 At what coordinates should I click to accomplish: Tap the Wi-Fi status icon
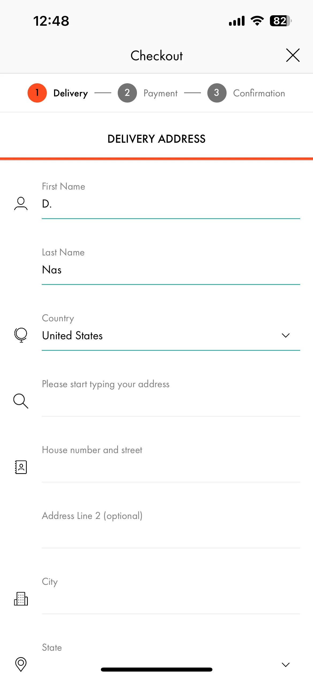coord(257,21)
